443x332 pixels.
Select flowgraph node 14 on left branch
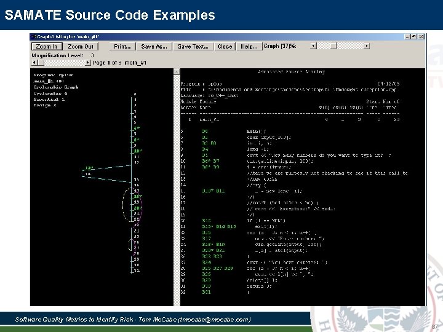[87, 174]
